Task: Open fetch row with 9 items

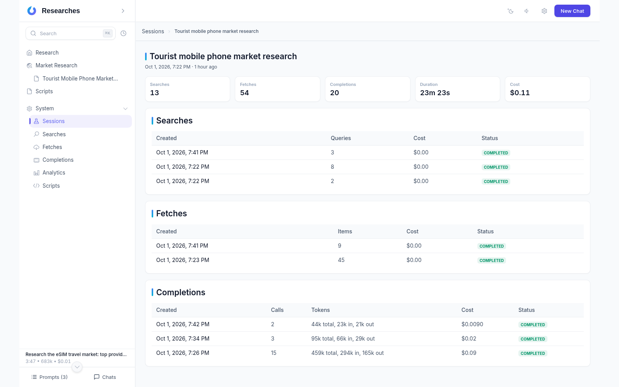Action: 368,246
